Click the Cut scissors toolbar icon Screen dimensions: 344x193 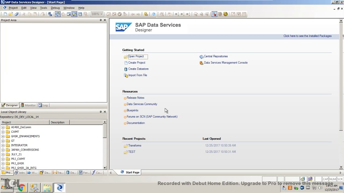(24, 14)
